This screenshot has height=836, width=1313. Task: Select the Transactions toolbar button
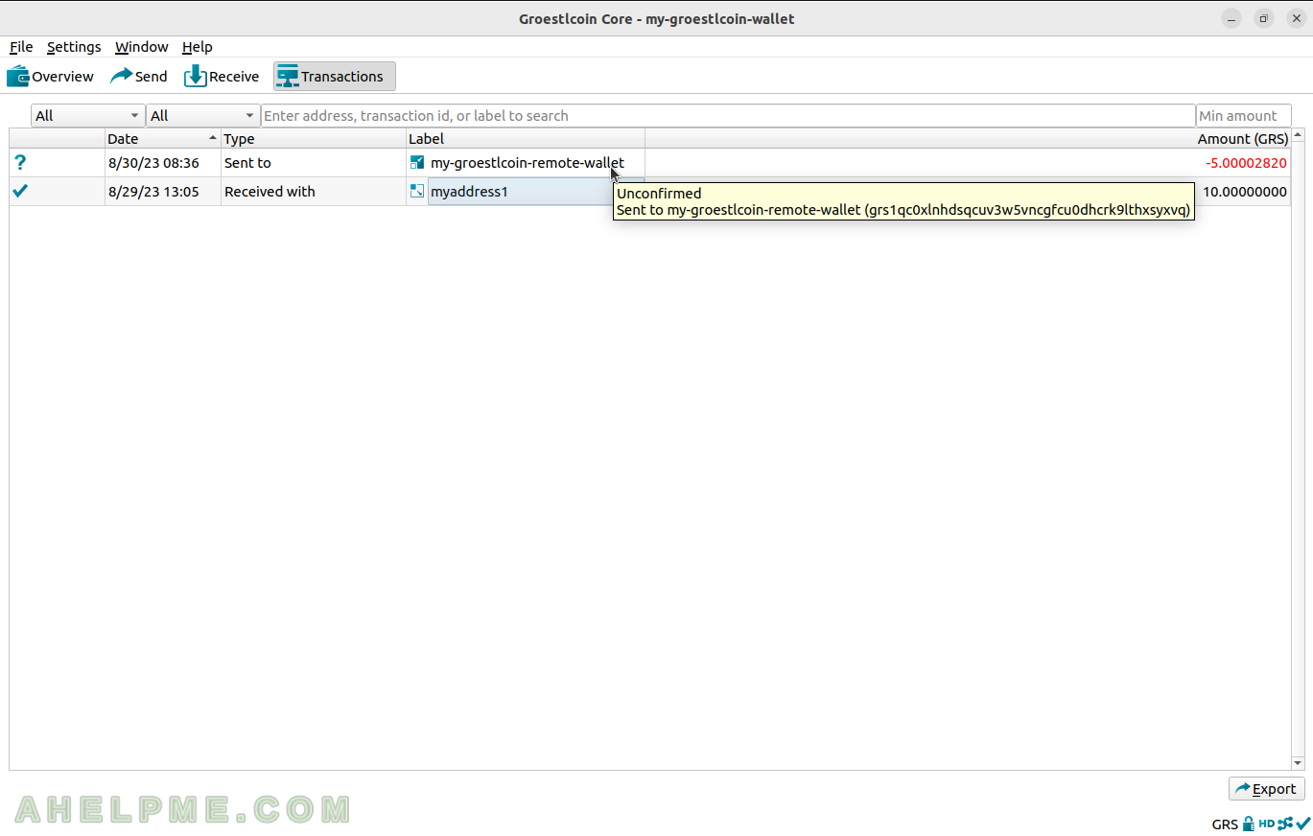point(334,77)
